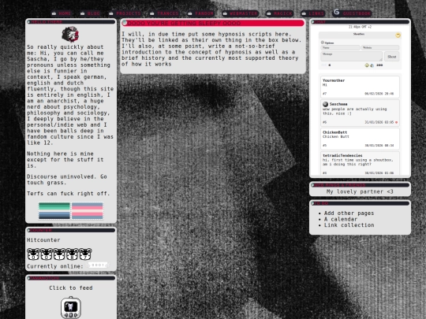Open the 'My lovely partner <3' link

(x=360, y=191)
